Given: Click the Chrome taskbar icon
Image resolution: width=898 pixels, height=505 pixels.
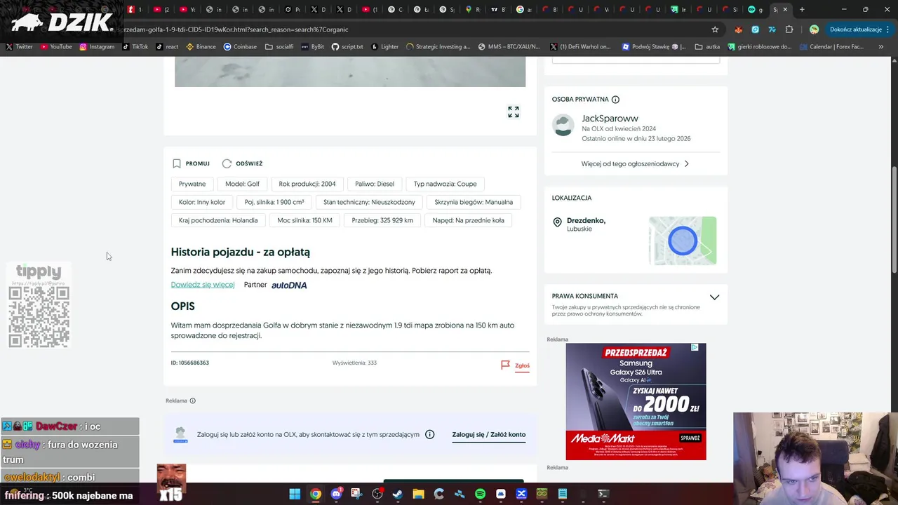Looking at the screenshot, I should pyautogui.click(x=316, y=494).
